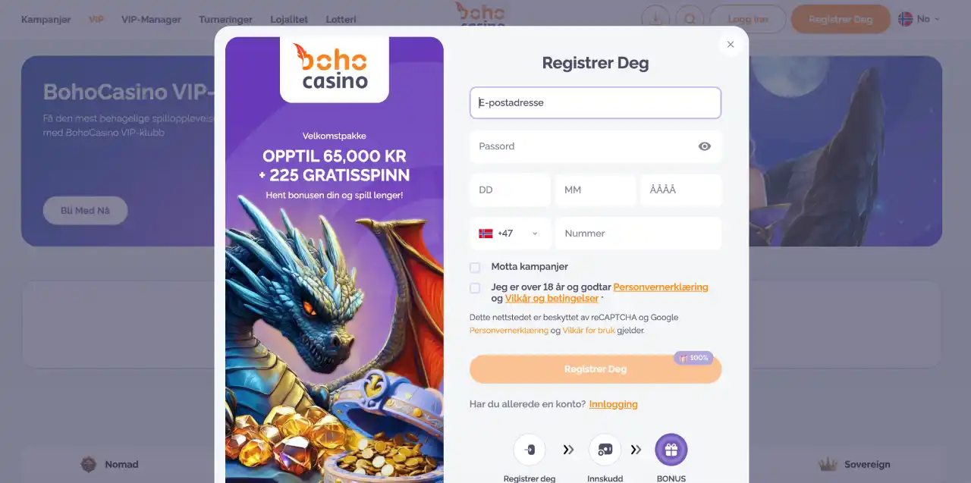Click the Innlogging link
This screenshot has width=971, height=483.
[613, 404]
